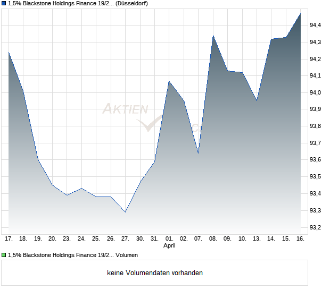Image resolution: width=330 pixels, height=290 pixels.
Task: Click the line's starting point on the 17th
Action: (9, 52)
